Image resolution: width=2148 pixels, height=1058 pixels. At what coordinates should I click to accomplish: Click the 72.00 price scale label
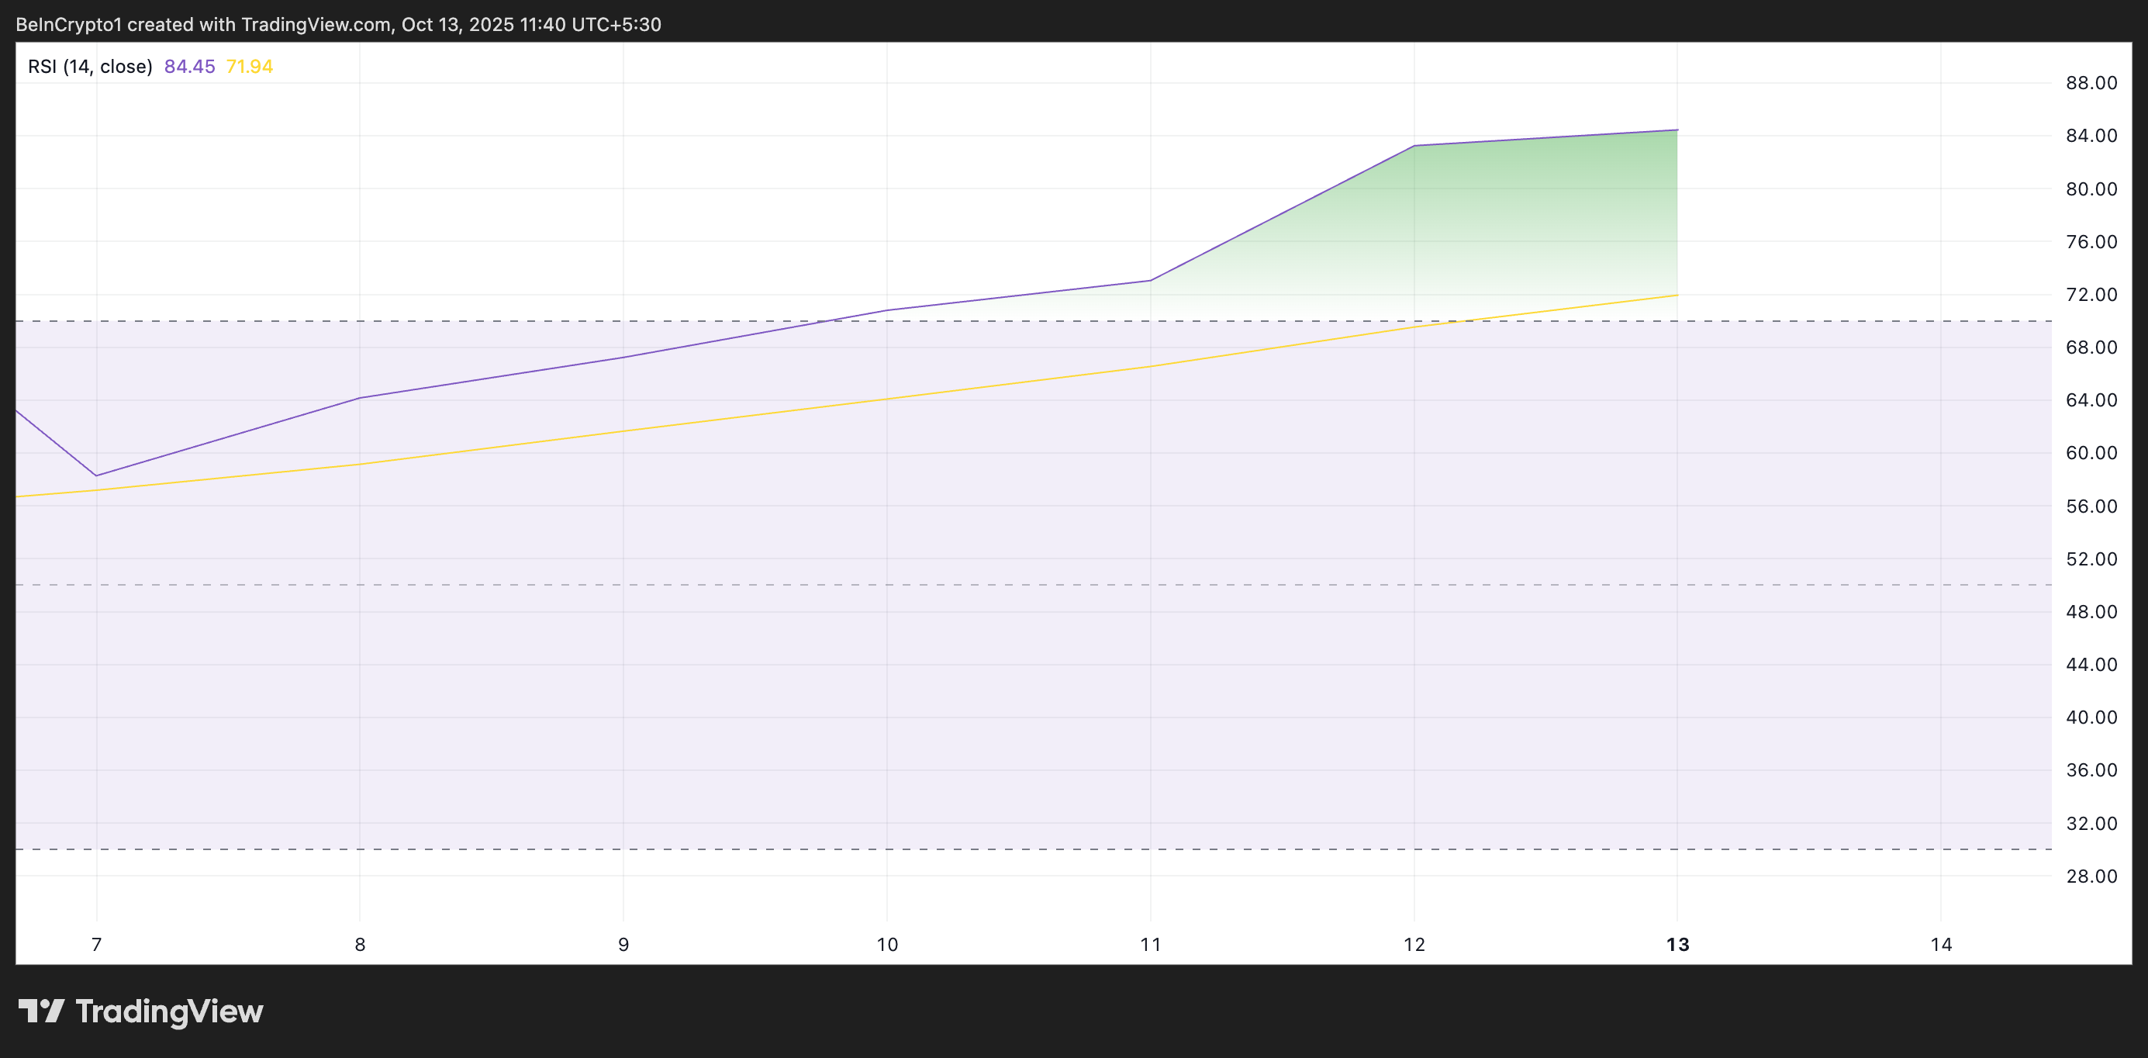[2091, 295]
